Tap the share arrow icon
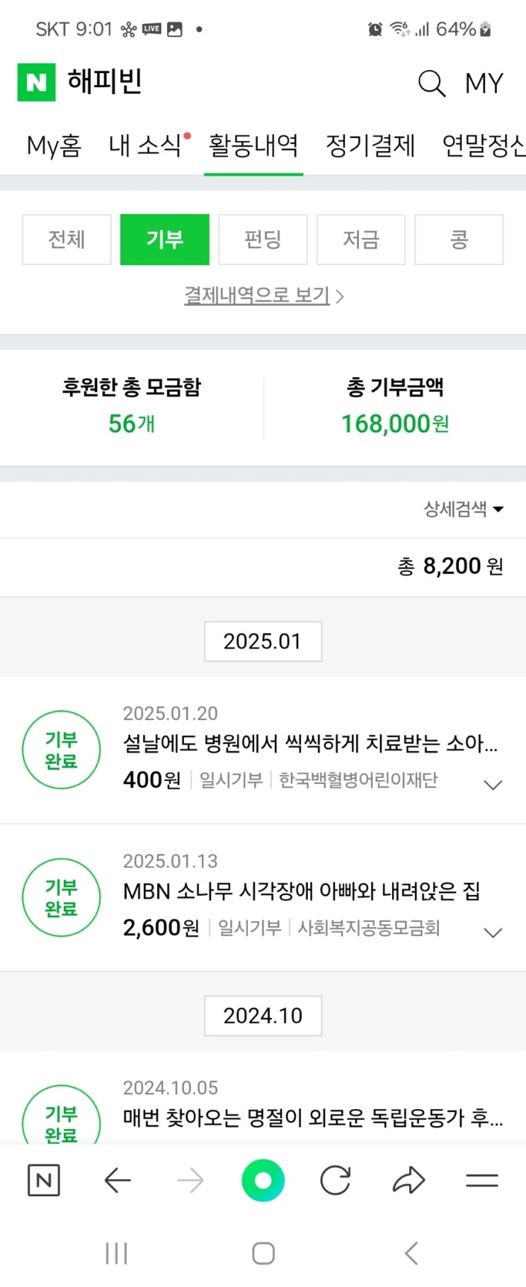This screenshot has width=526, height=1287. [x=408, y=1180]
